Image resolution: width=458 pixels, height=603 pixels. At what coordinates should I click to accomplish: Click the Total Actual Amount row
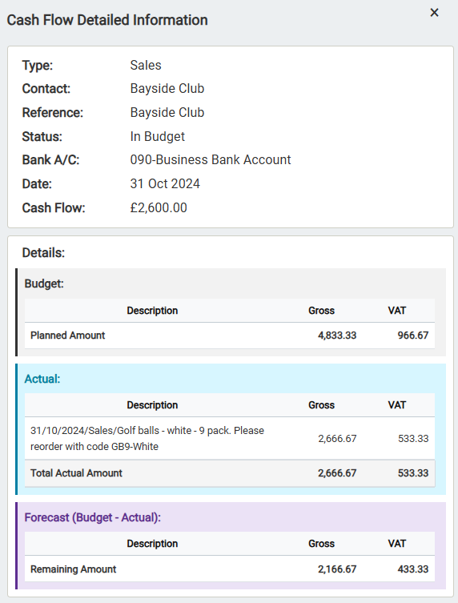coord(230,473)
